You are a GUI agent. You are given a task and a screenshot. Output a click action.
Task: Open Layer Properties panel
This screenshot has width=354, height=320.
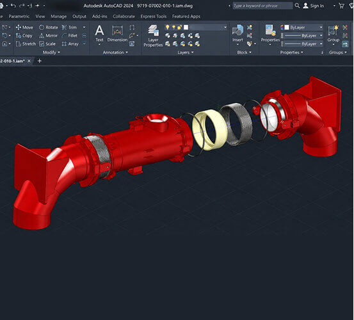(153, 36)
